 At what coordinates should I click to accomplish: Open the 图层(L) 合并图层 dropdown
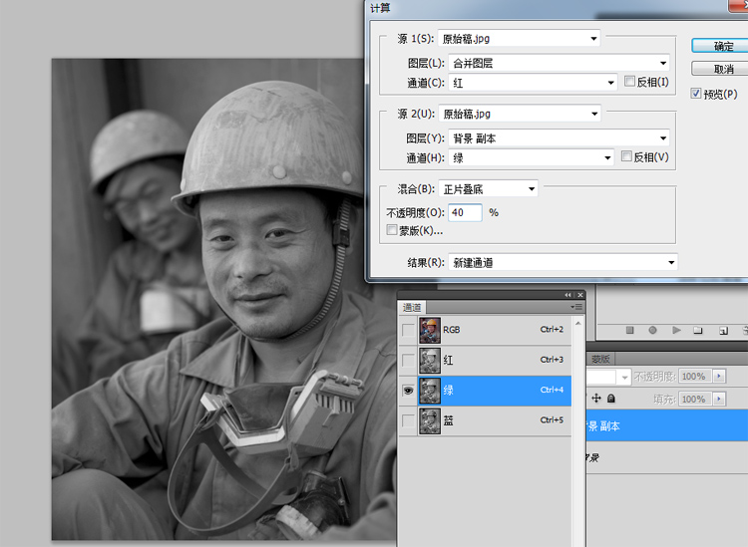(559, 63)
